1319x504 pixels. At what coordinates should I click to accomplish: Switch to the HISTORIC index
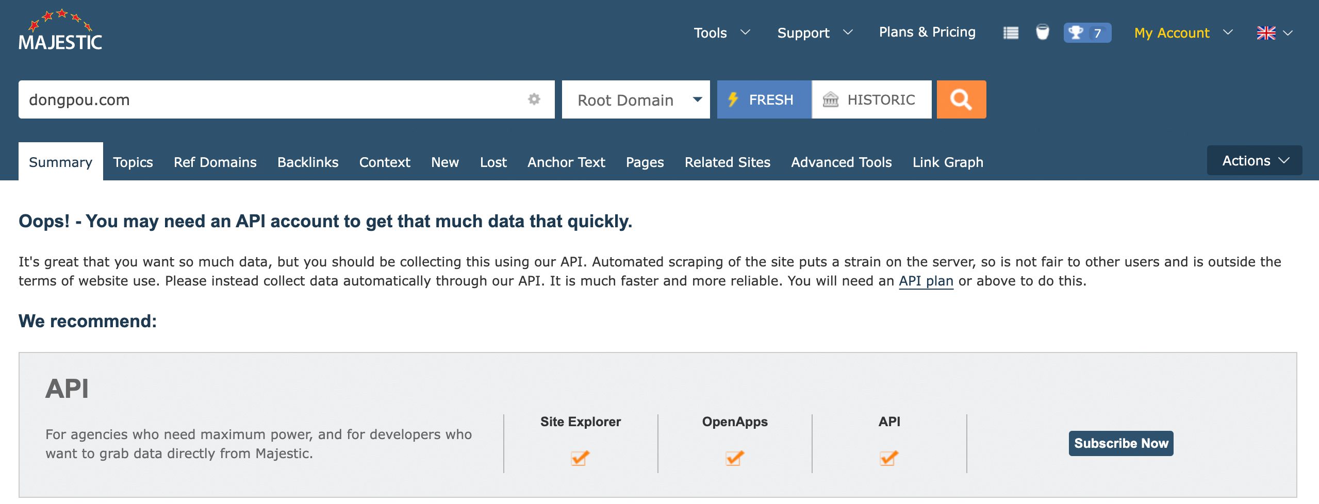tap(871, 99)
